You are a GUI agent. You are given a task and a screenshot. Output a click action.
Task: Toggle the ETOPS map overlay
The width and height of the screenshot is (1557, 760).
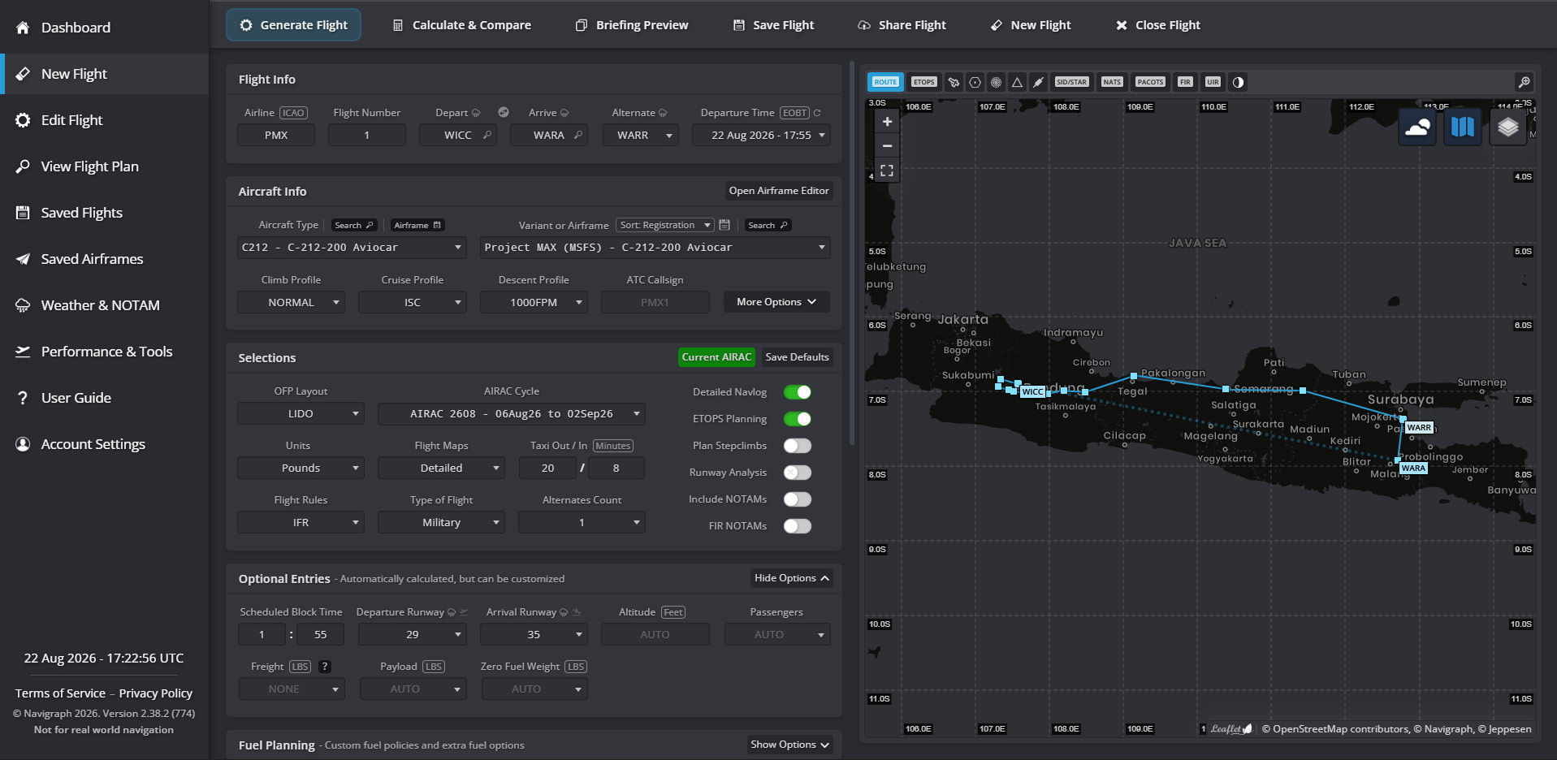(x=923, y=82)
